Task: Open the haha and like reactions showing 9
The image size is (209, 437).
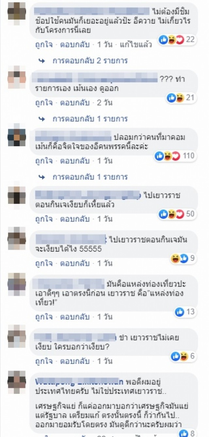Action: point(183,259)
